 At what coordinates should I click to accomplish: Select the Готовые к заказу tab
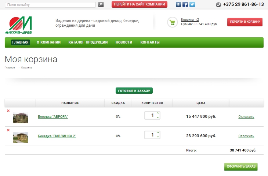pos(134,91)
